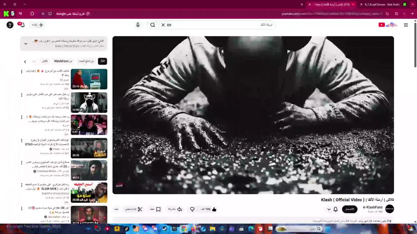
Task: Click the bookmark star in address bar
Action: tap(43, 14)
